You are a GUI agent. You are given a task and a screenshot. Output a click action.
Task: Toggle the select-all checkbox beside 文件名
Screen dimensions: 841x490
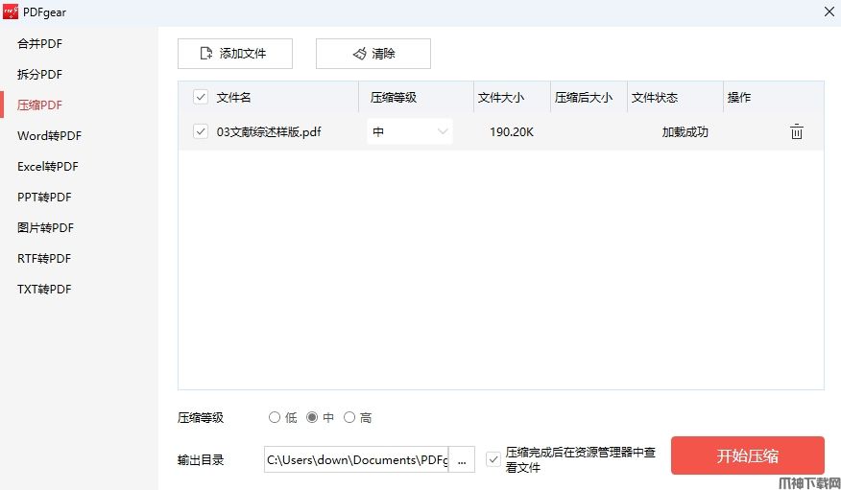coord(201,98)
